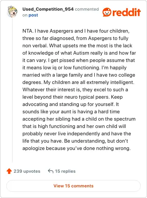Viewport: 147px width, 198px height.
Task: Open the commenter's cartoon avatar
Action: pos(12,12)
